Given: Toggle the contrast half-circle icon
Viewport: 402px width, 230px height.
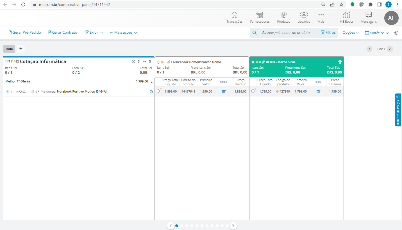Looking at the screenshot, I should 396,33.
